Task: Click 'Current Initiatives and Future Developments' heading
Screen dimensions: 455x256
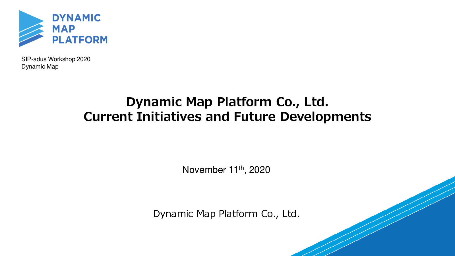Action: (227, 117)
